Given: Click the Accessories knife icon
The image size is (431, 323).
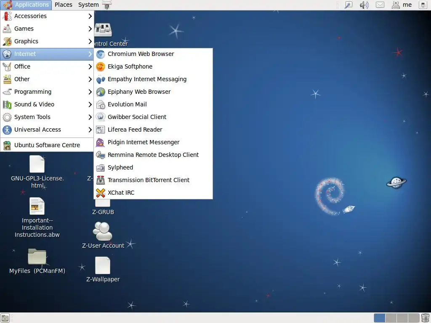Looking at the screenshot, I should tap(7, 16).
